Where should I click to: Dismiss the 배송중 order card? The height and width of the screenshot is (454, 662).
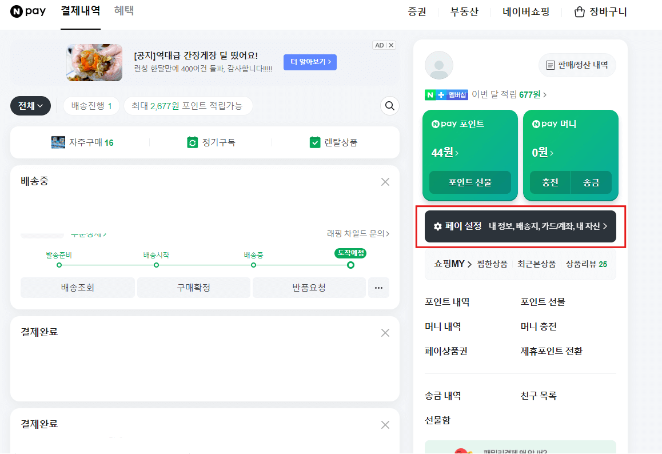click(x=385, y=182)
